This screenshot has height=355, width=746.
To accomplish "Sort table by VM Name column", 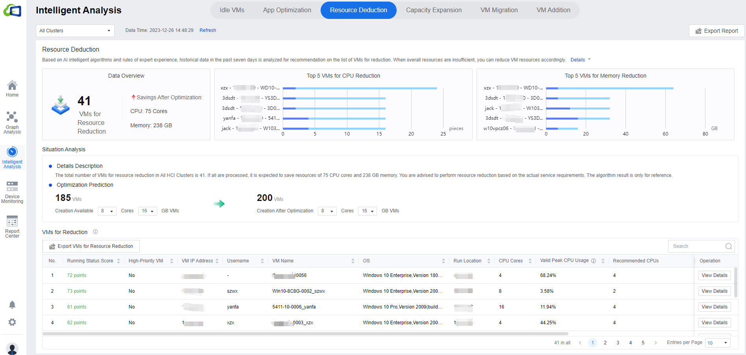I will 353,261.
